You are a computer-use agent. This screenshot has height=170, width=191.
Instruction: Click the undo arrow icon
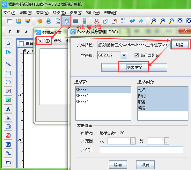pyautogui.click(x=132, y=21)
